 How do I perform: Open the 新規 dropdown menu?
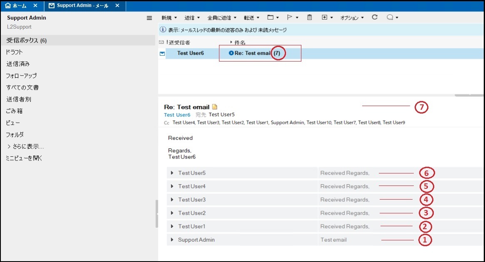(x=169, y=18)
